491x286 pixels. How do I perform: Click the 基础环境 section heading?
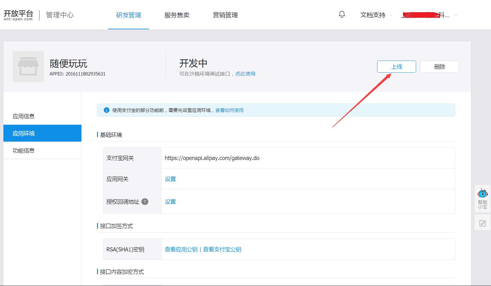111,135
